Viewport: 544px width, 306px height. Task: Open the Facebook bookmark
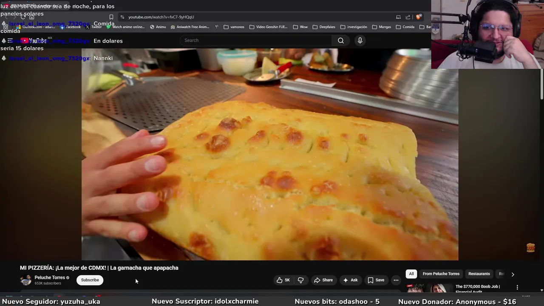[x=70, y=27]
